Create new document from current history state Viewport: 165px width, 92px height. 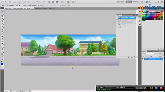128,57
